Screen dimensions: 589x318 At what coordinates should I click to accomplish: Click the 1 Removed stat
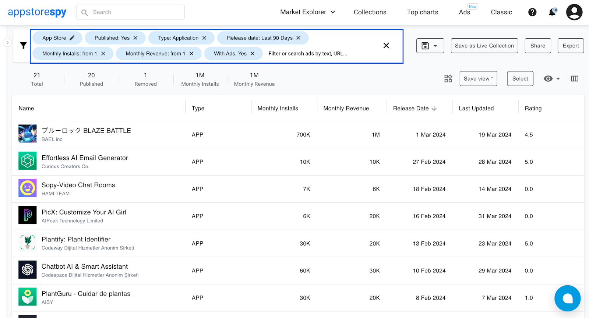coord(145,79)
